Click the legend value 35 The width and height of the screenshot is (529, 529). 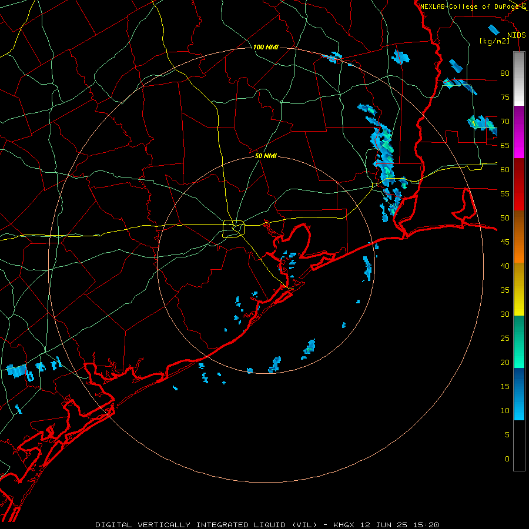(505, 290)
